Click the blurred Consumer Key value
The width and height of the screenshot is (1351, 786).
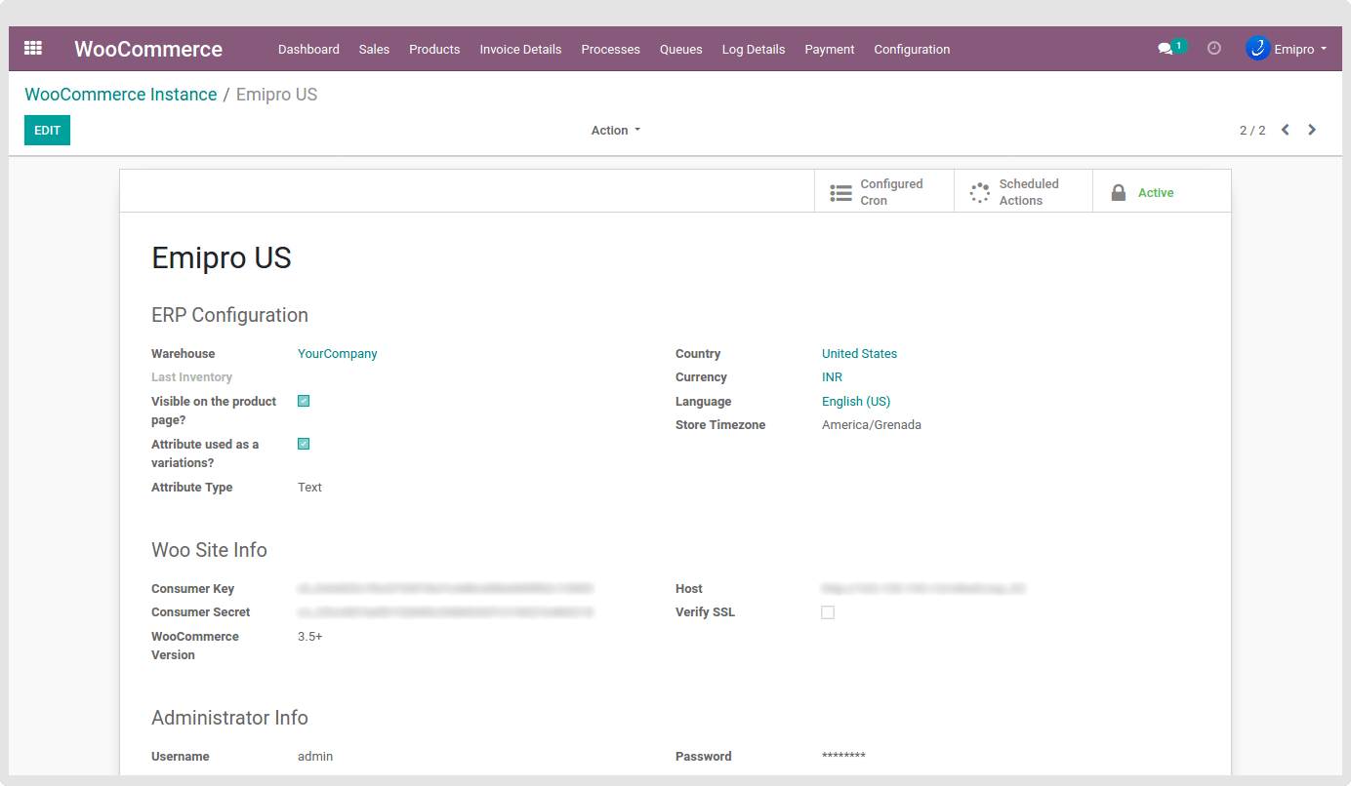[446, 589]
